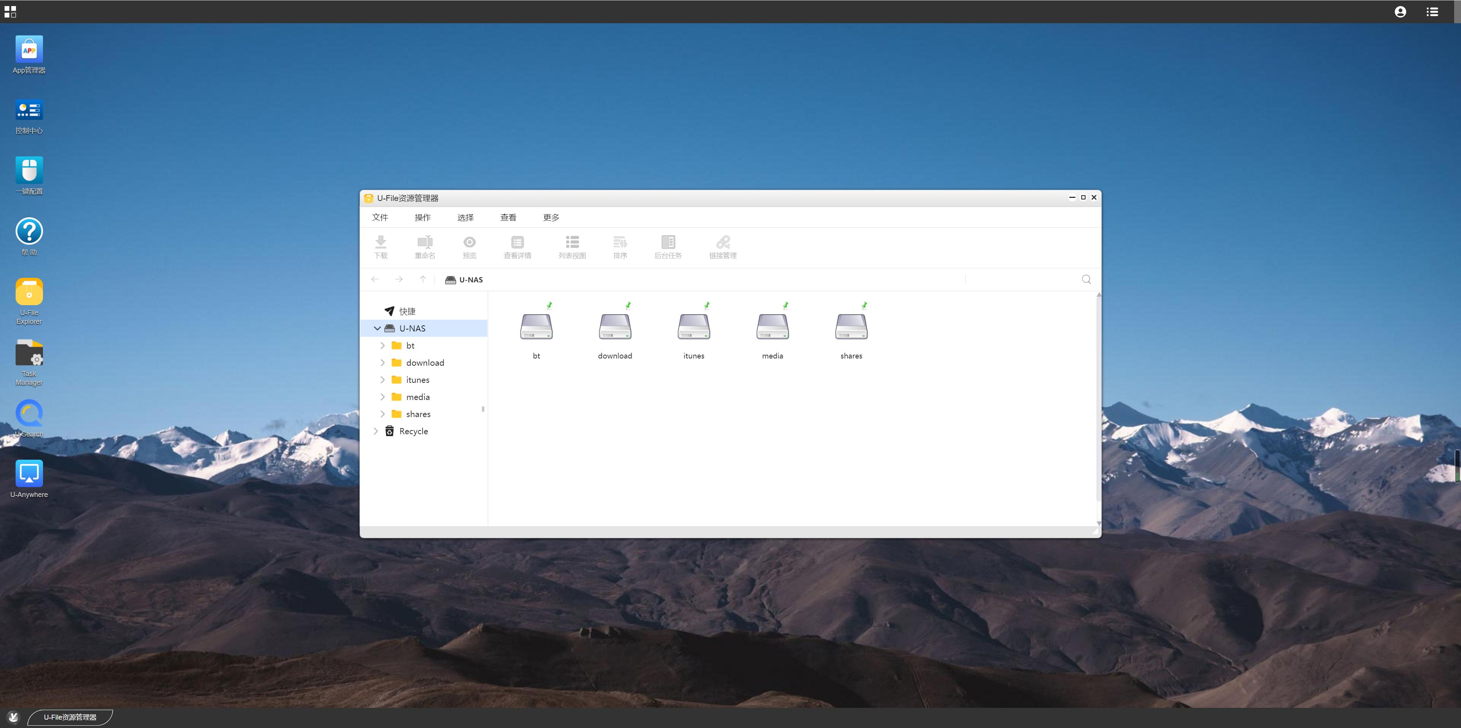Open Background Tasks toolbar icon
This screenshot has height=728, width=1461.
(668, 246)
